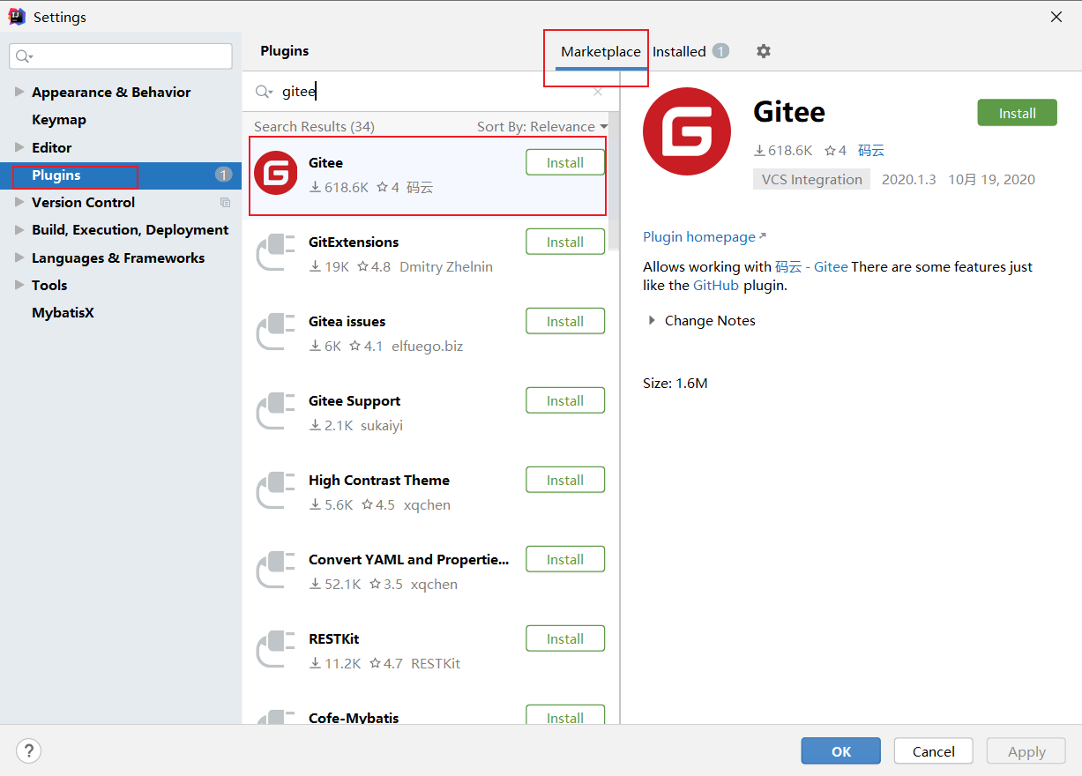
Task: Click the large Gitee logo in details pane
Action: pos(687,131)
